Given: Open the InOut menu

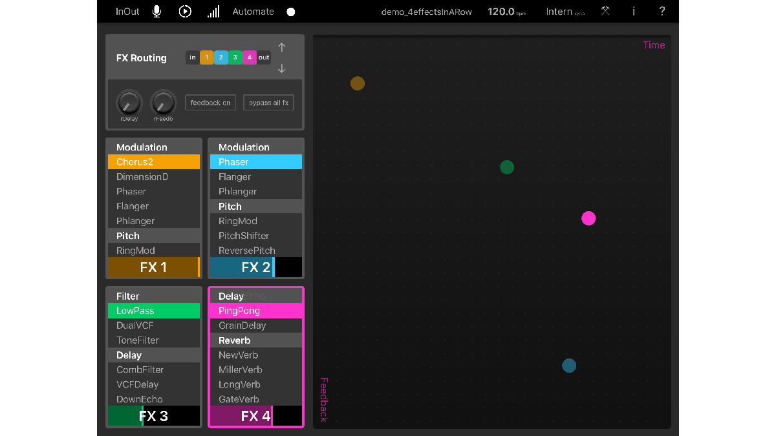Looking at the screenshot, I should pyautogui.click(x=127, y=12).
